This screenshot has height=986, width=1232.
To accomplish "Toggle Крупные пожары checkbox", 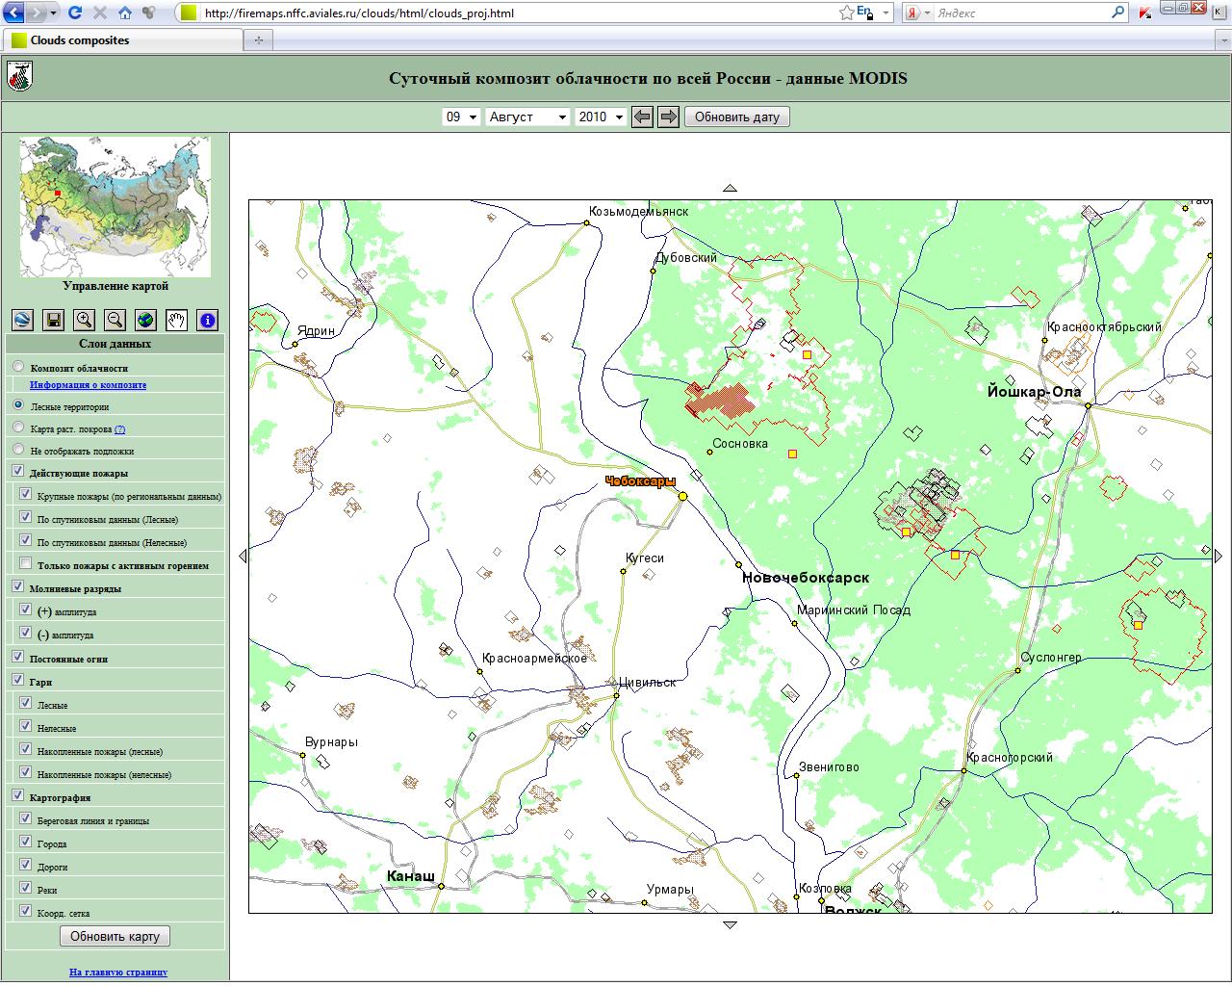I will click(x=26, y=495).
